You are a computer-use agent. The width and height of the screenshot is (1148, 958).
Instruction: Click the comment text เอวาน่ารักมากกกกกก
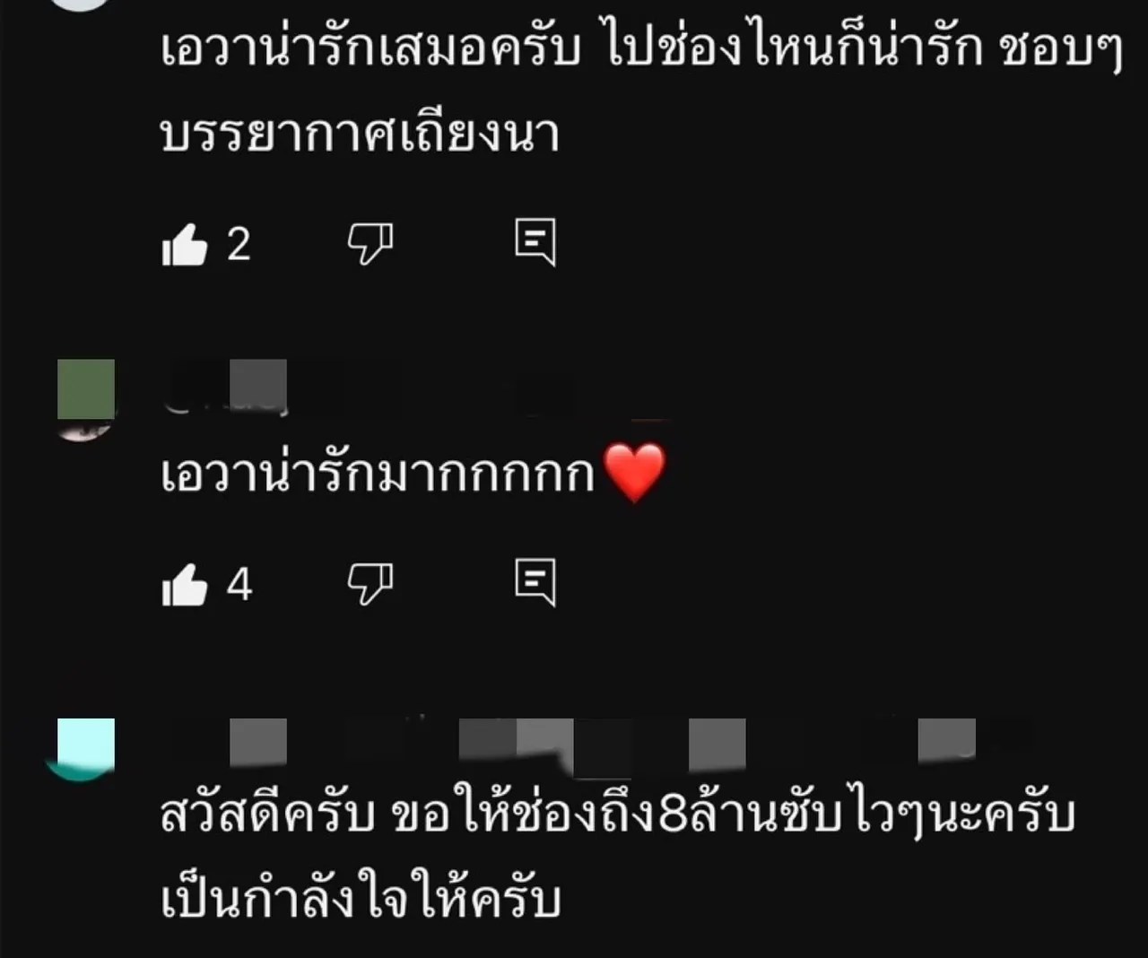378,473
